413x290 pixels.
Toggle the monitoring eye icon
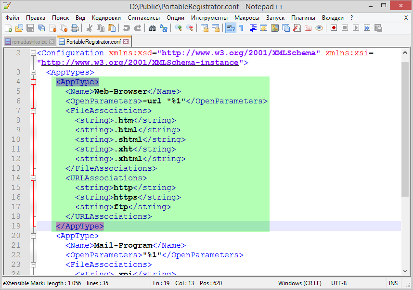coord(319,28)
